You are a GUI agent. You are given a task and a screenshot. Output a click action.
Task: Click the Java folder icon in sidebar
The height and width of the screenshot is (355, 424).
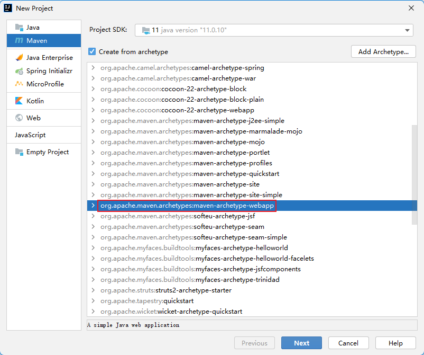point(19,28)
